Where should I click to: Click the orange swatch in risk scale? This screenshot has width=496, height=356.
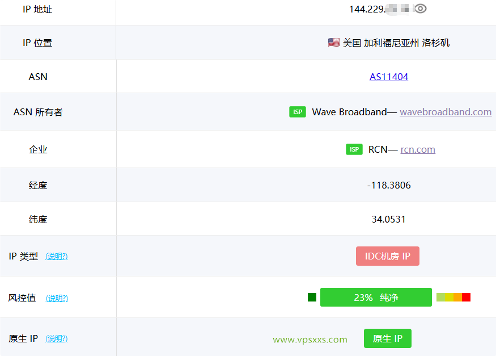pyautogui.click(x=457, y=297)
